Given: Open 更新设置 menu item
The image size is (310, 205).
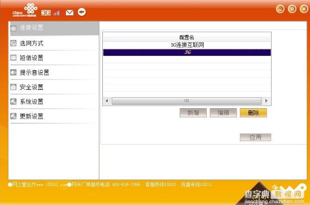Looking at the screenshot, I should click(x=54, y=116).
